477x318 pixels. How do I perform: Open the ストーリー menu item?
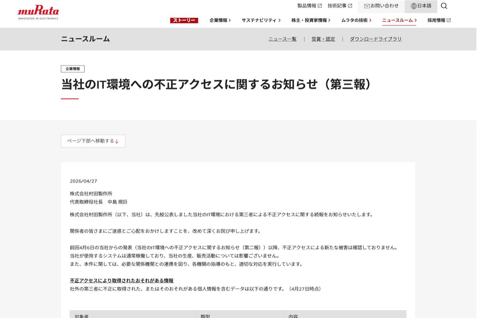(x=184, y=20)
